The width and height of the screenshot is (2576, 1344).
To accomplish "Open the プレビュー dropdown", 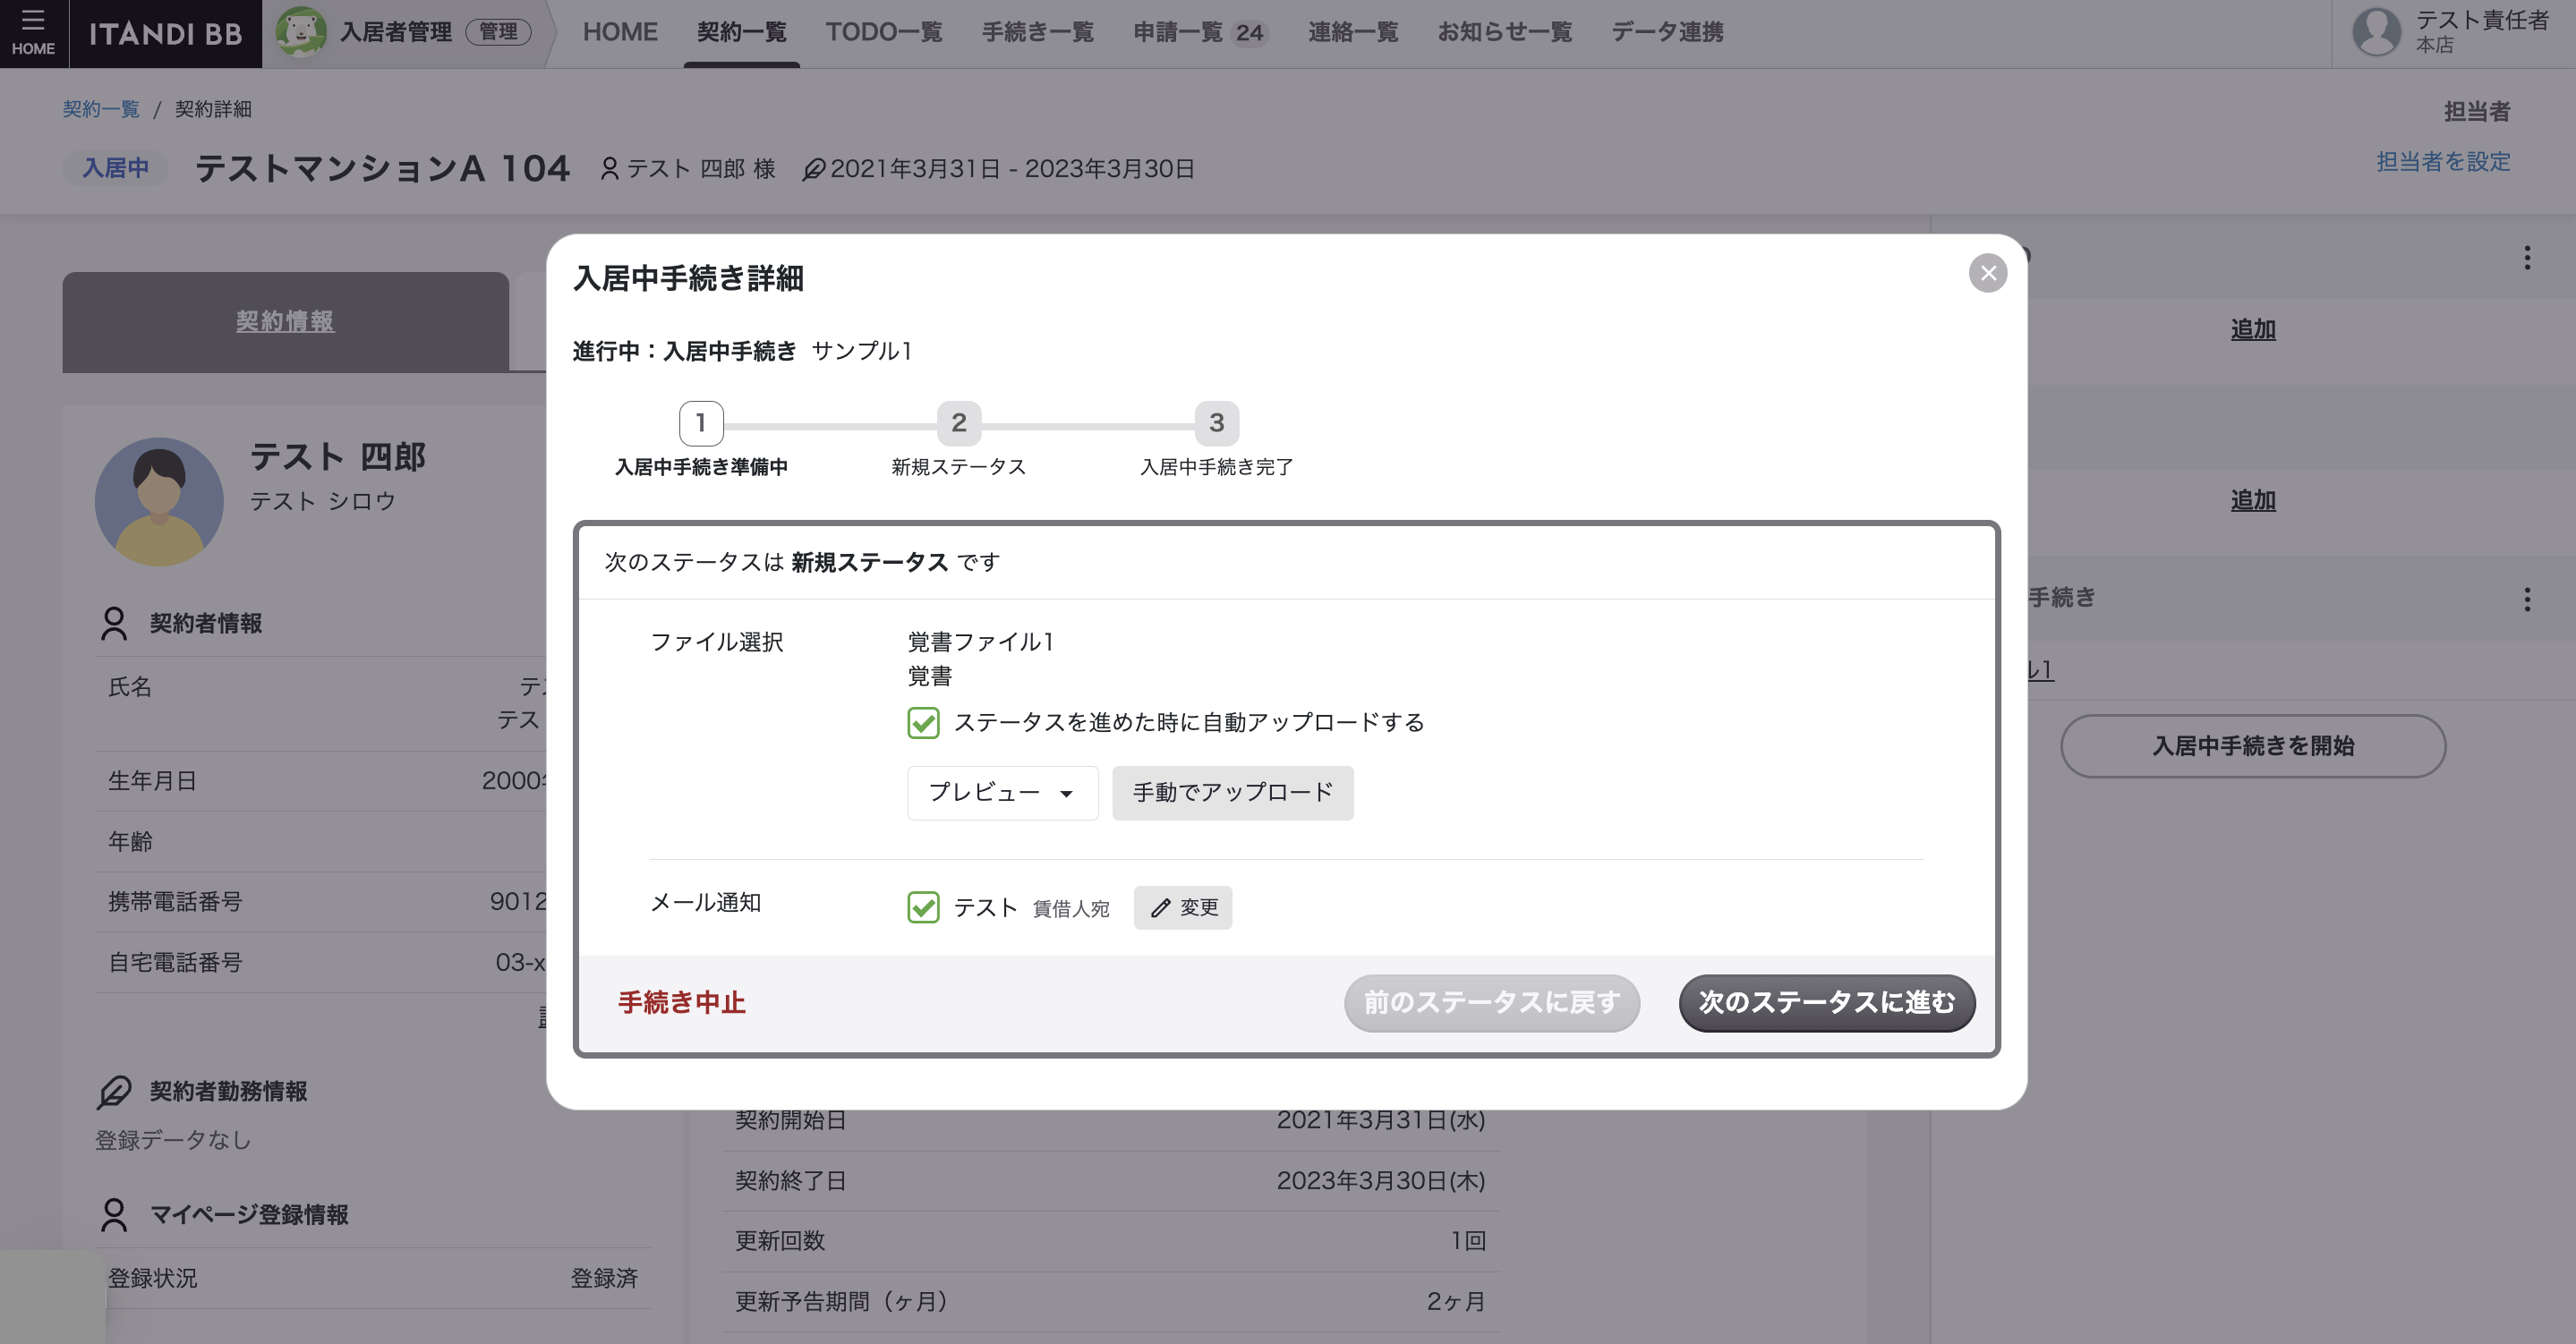I will tap(1002, 793).
